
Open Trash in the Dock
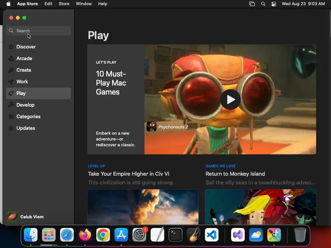(x=300, y=234)
